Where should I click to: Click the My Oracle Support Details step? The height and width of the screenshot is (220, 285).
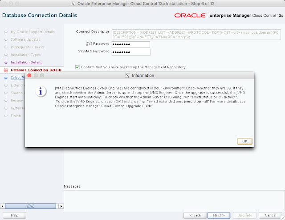33,32
